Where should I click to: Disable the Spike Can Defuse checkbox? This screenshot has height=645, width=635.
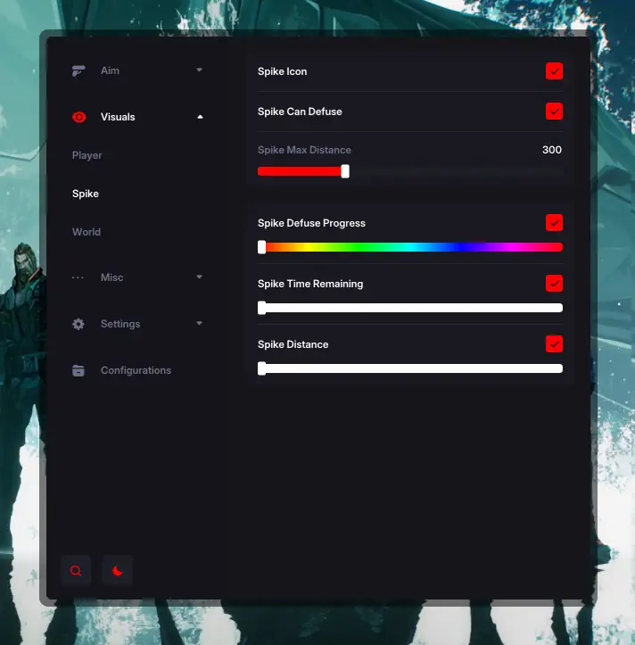(554, 112)
